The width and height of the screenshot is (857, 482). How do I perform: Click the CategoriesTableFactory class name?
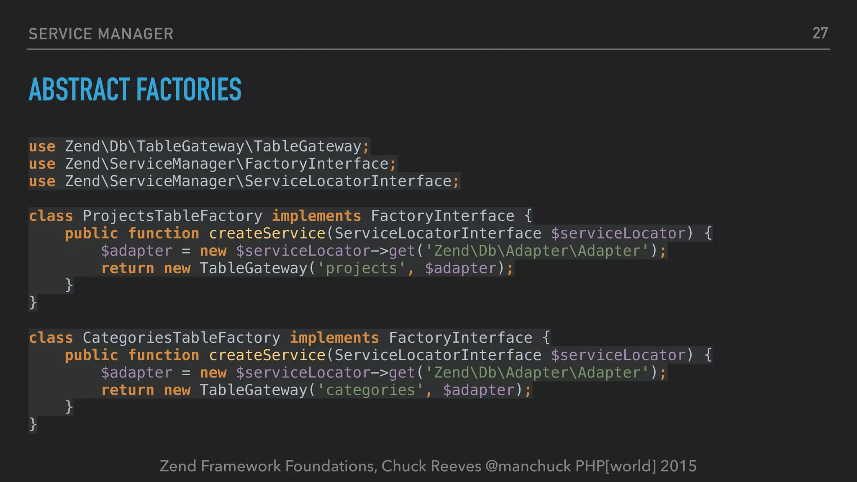[182, 338]
